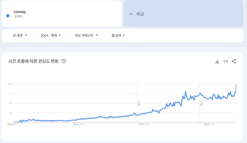The width and height of the screenshot is (247, 143).
Task: Click the chart title 시간 흐름에 따른 관심도 변화
Action: coord(34,61)
